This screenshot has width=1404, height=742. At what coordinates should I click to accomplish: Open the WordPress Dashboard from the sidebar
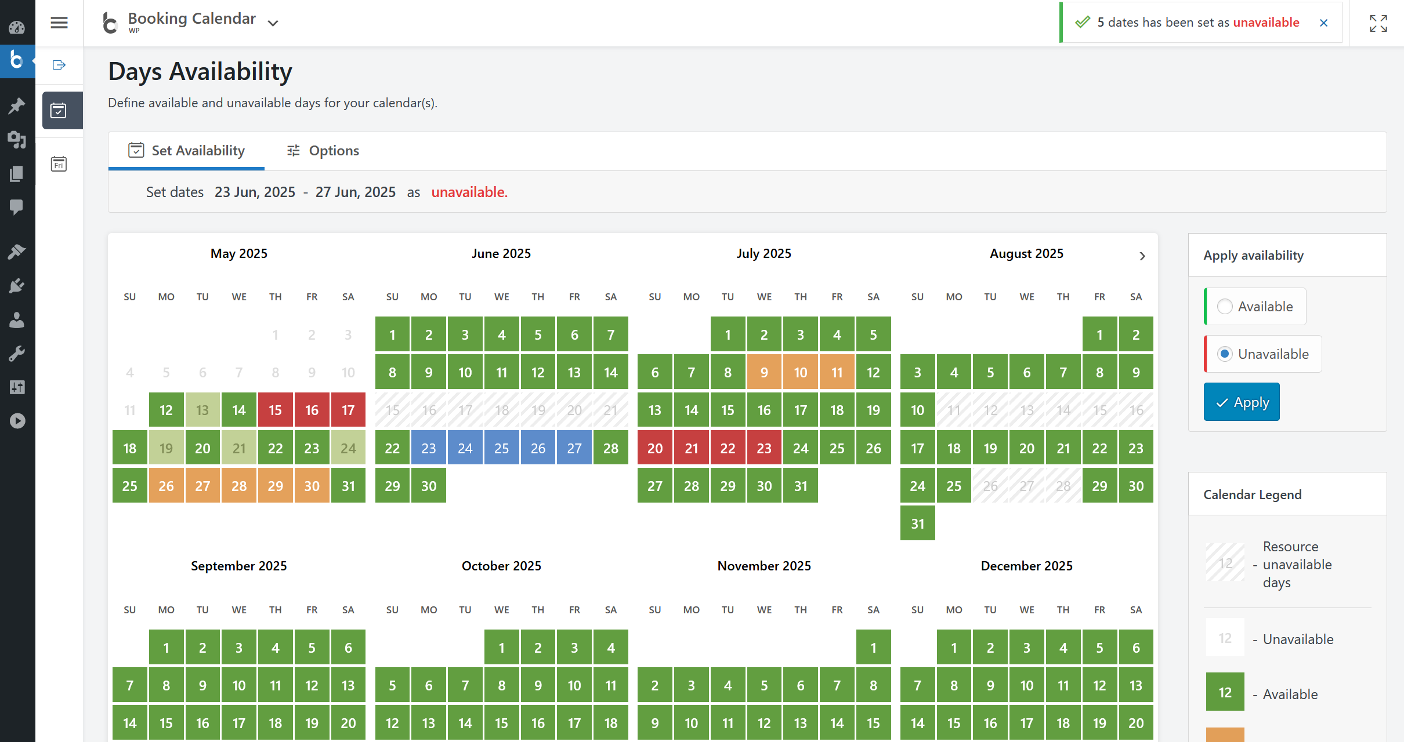point(17,27)
